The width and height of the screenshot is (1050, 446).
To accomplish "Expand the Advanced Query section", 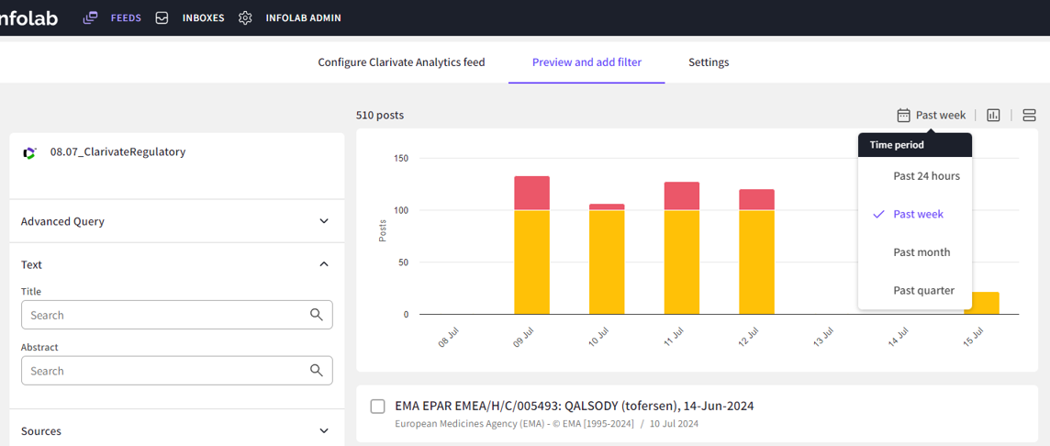I will pos(324,221).
